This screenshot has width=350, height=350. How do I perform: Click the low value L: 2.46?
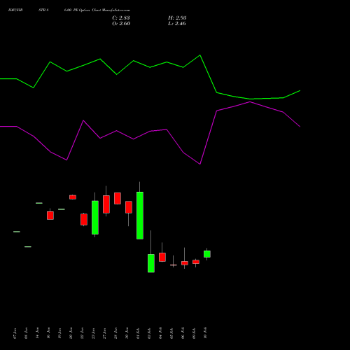coord(177,24)
